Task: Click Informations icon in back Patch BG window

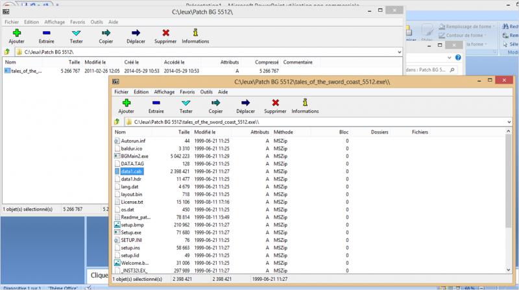Action: pyautogui.click(x=196, y=32)
